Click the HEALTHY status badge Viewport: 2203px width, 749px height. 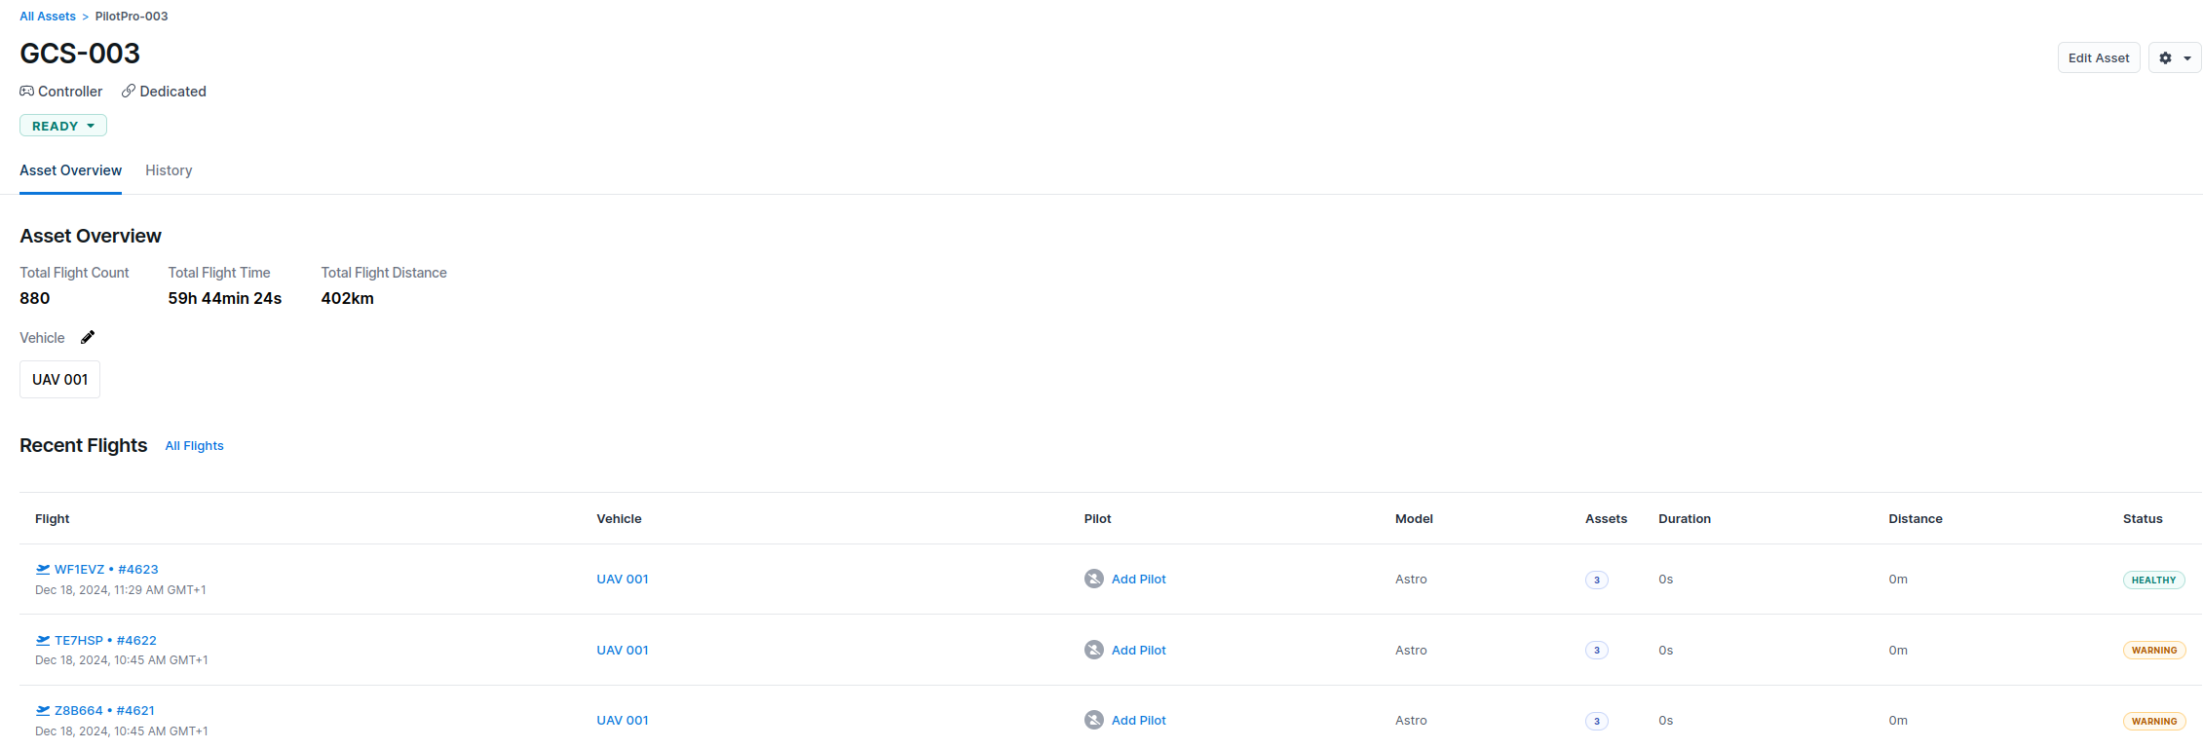click(x=2153, y=580)
